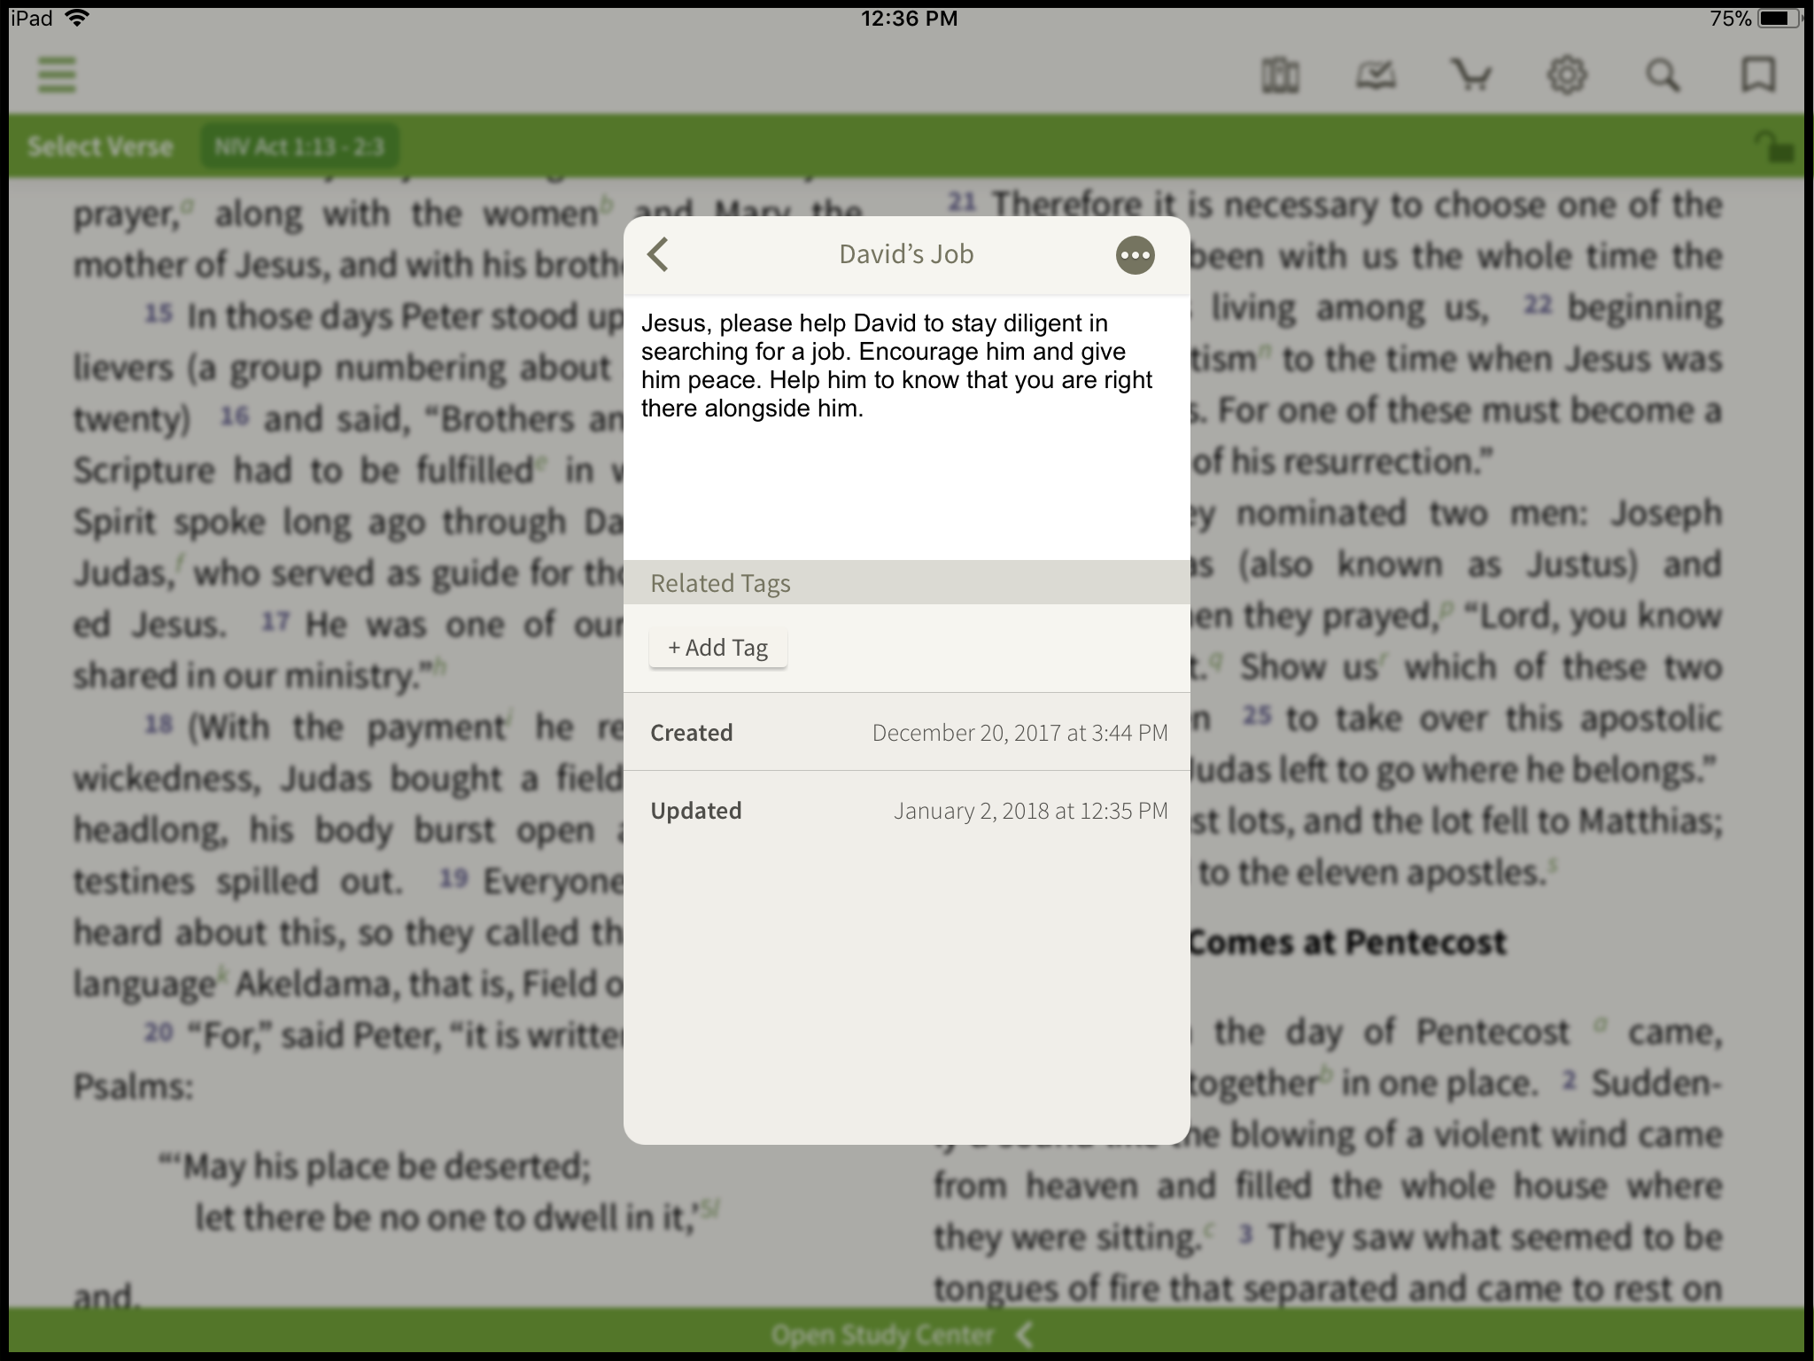Expand Open Study Center bar
This screenshot has height=1361, width=1814.
point(902,1334)
